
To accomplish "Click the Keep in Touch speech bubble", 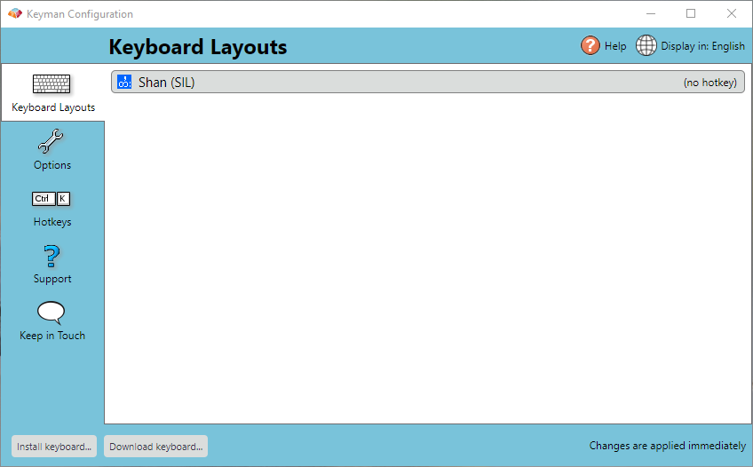I will tap(51, 313).
